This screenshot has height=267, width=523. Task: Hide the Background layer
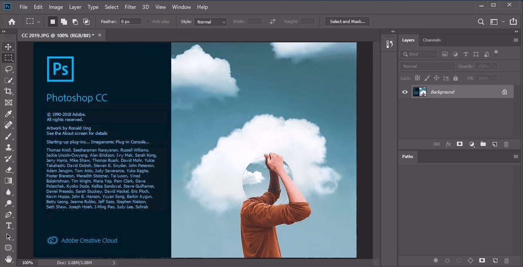405,92
